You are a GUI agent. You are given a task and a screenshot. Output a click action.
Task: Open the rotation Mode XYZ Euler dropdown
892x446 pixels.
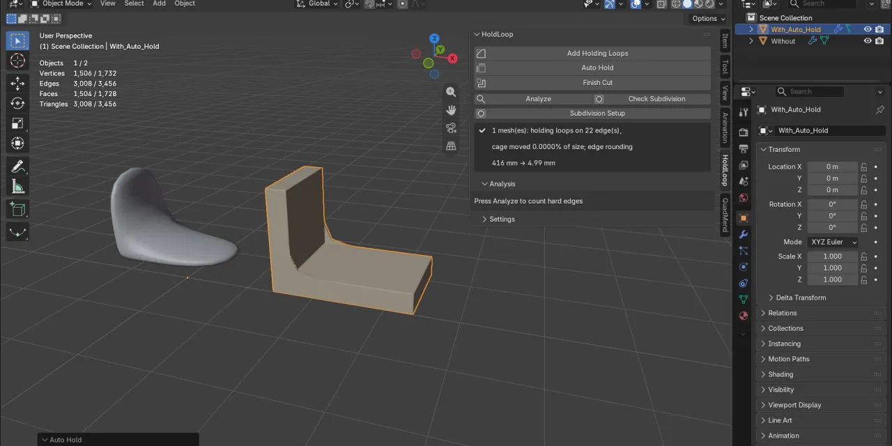[833, 242]
